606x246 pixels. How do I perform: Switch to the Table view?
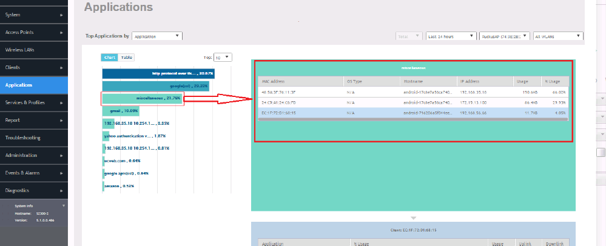pyautogui.click(x=126, y=58)
